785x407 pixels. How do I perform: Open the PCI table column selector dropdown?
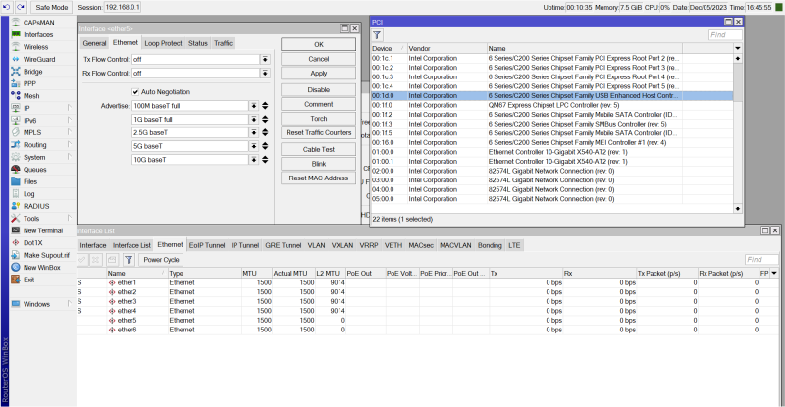tap(738, 49)
